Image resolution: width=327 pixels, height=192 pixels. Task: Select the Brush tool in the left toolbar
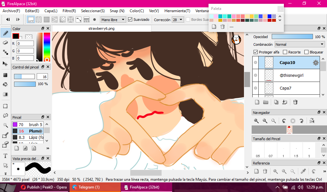coord(6,33)
